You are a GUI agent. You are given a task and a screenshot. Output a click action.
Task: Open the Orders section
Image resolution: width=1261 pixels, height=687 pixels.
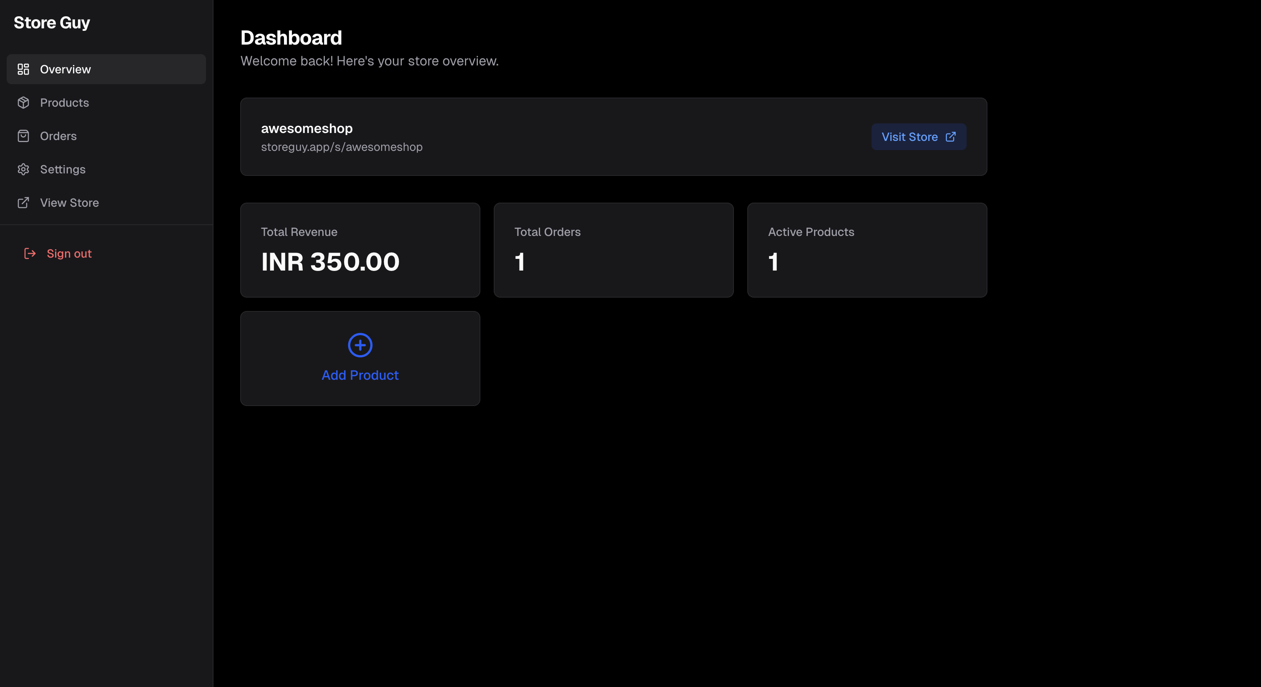58,136
